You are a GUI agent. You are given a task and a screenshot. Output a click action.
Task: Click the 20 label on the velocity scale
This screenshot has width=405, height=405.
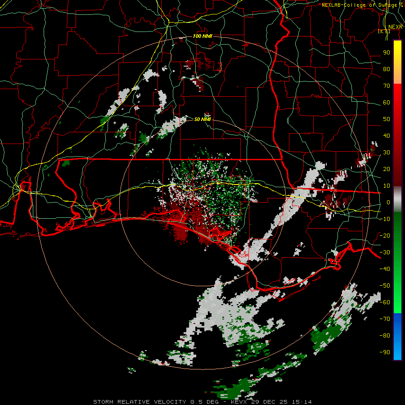tap(387, 169)
